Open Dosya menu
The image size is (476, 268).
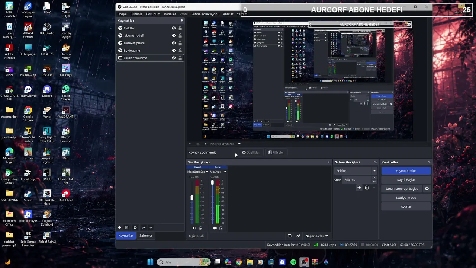pos(122,14)
